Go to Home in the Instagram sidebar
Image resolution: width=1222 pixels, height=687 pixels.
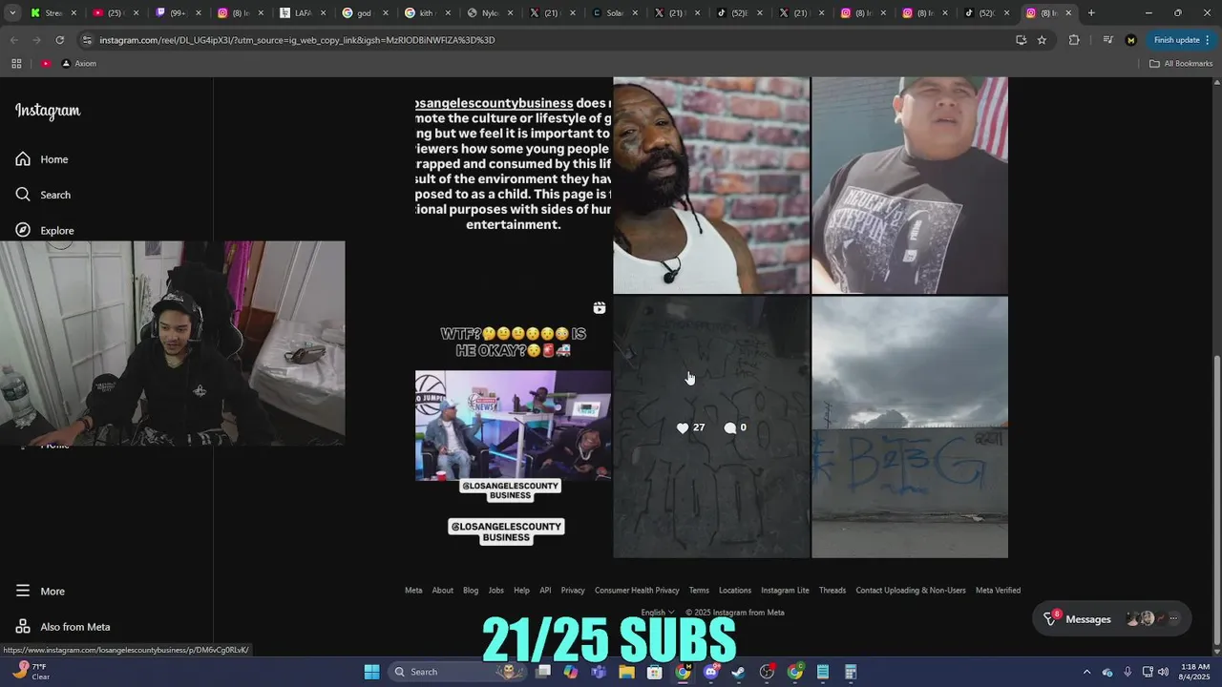41,159
